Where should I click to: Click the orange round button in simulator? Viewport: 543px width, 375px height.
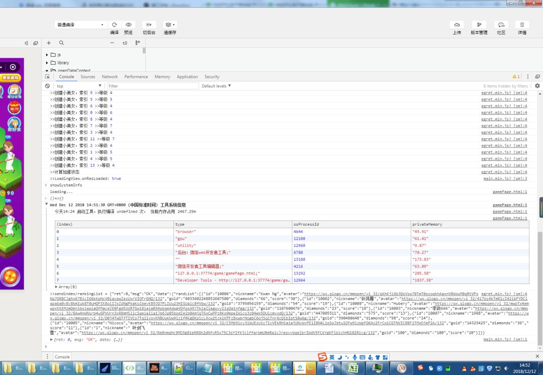[x=10, y=277]
